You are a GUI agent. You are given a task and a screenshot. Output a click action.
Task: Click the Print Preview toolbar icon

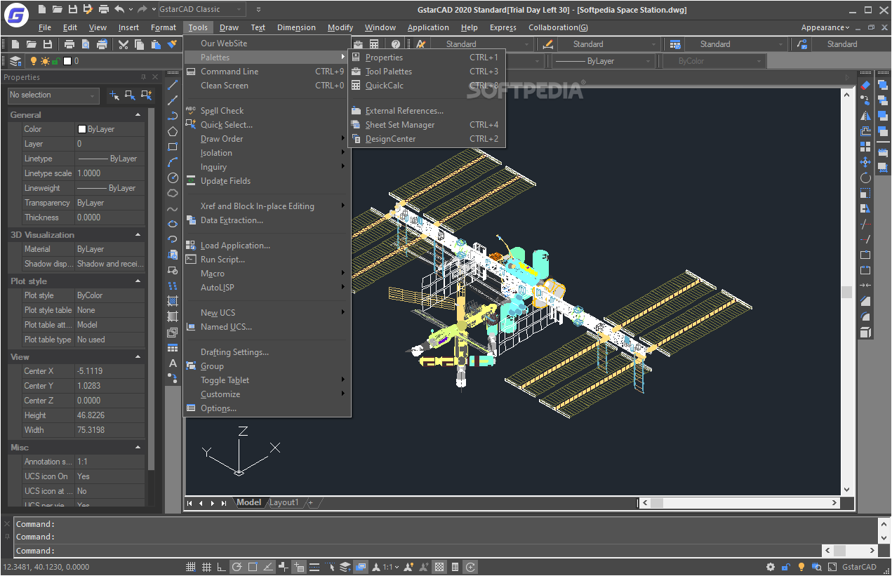pos(86,44)
